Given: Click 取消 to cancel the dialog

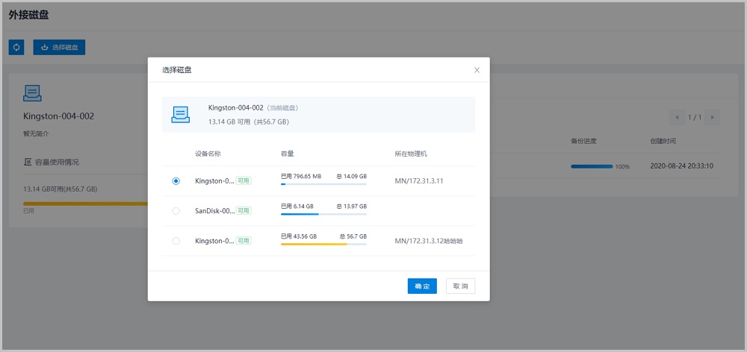Looking at the screenshot, I should (x=460, y=286).
